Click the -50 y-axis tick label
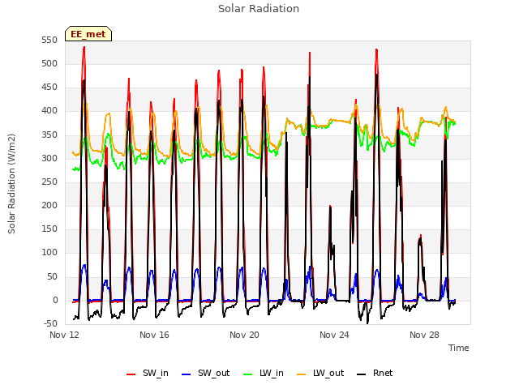 pos(50,324)
